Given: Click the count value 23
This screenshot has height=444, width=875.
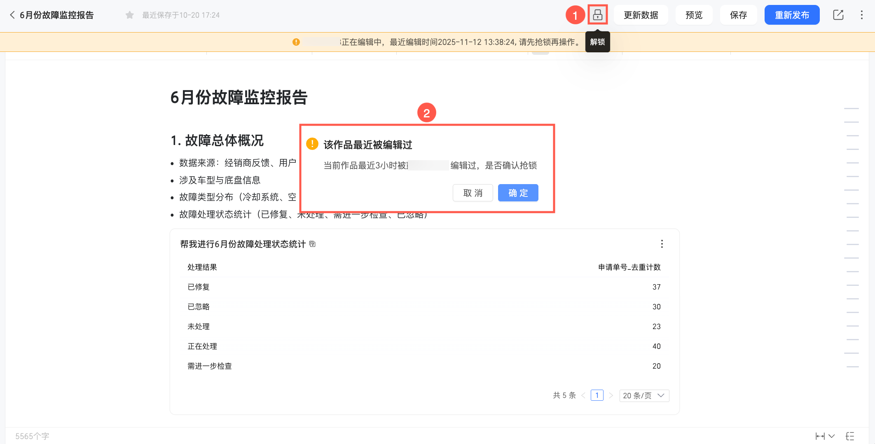Looking at the screenshot, I should [x=657, y=327].
